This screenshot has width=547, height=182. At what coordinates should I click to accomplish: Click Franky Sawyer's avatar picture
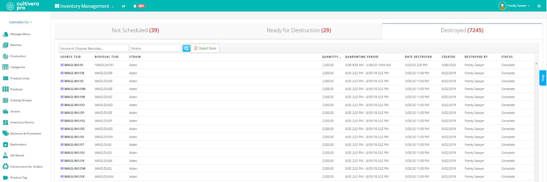coord(502,6)
